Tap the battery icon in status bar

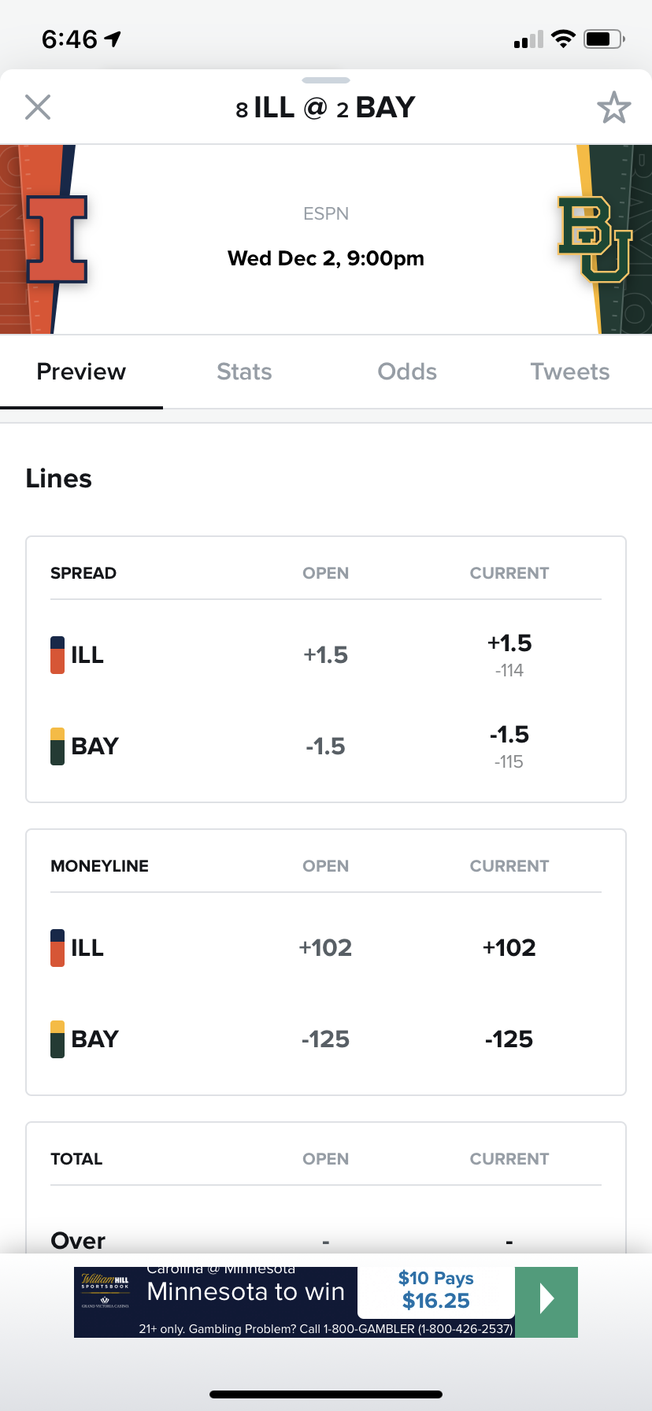coord(603,39)
